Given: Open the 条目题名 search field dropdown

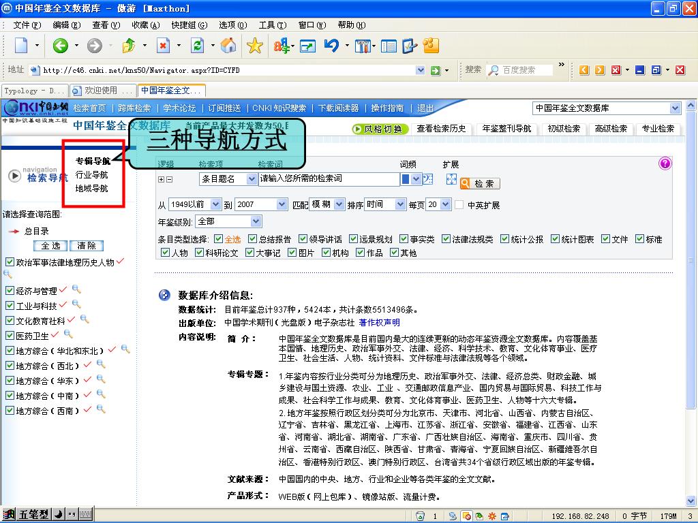Looking at the screenshot, I should point(252,179).
